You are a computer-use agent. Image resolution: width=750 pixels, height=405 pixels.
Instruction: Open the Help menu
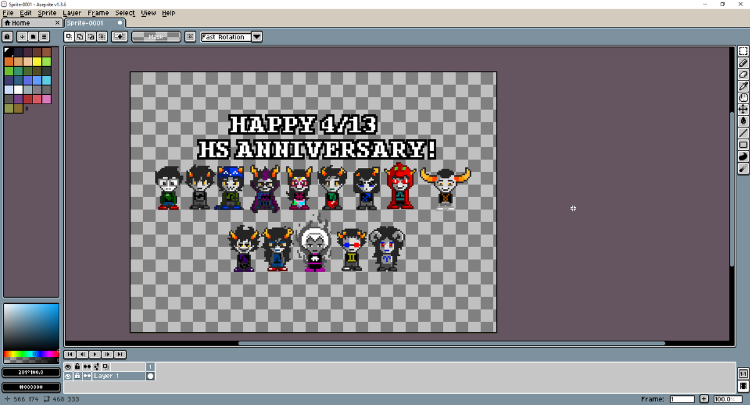coord(169,12)
